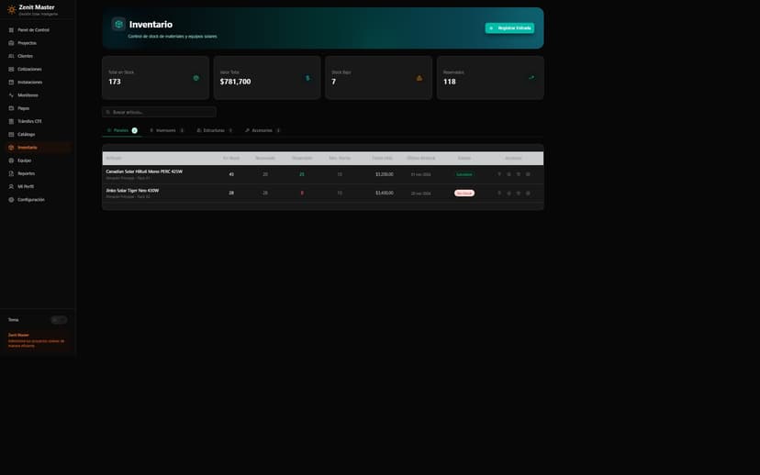Click the Monitoreo icon in sidebar

pyautogui.click(x=11, y=95)
